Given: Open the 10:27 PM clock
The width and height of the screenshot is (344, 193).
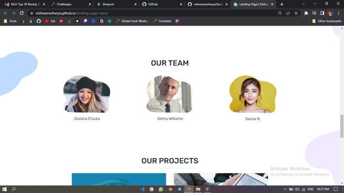Looking at the screenshot, I should tap(323, 189).
